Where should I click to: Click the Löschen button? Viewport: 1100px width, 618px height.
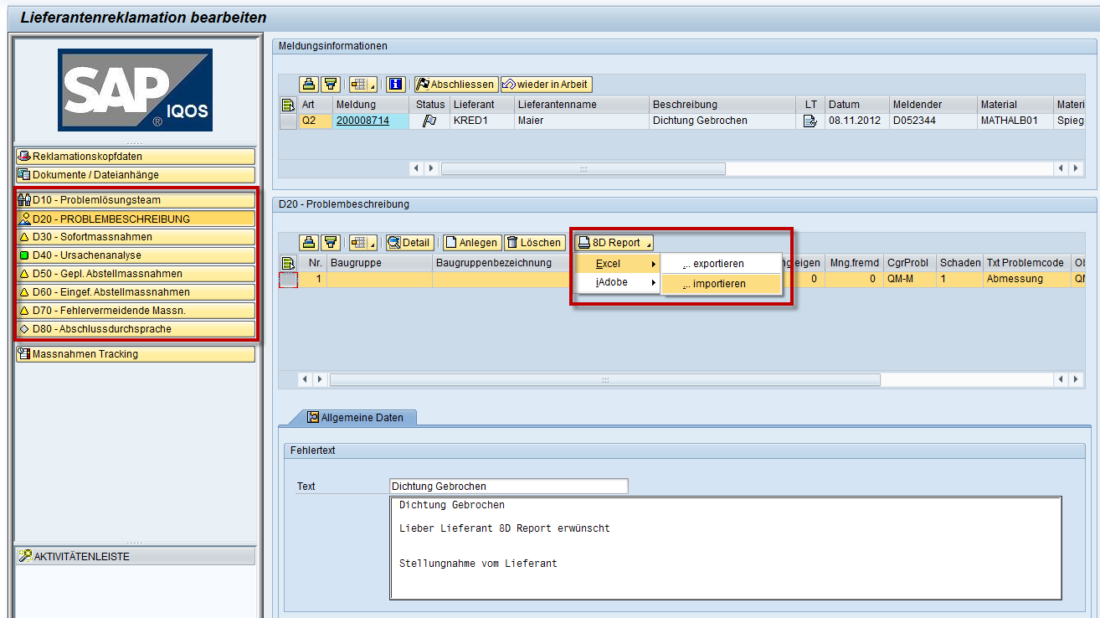point(533,243)
